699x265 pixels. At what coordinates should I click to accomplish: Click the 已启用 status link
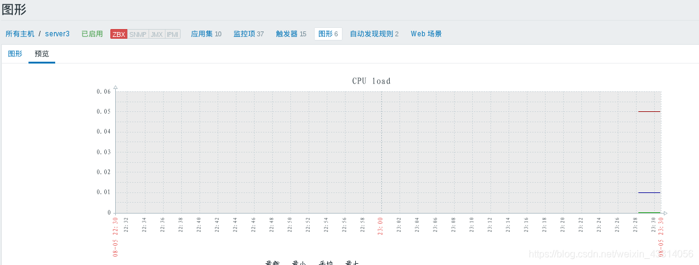tap(92, 34)
